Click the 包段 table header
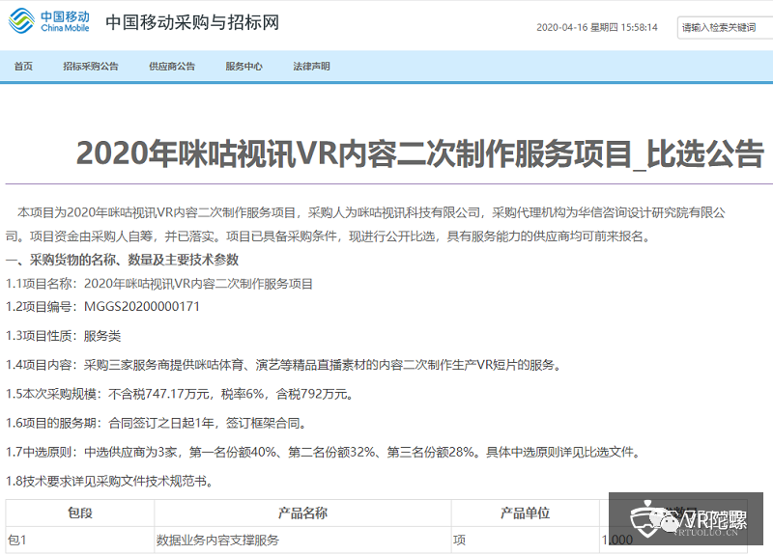This screenshot has height=555, width=773. click(x=80, y=513)
